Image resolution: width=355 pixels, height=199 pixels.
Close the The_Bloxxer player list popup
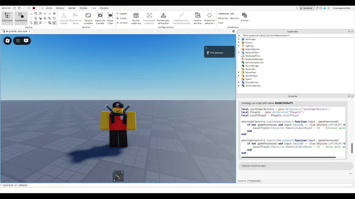click(206, 48)
